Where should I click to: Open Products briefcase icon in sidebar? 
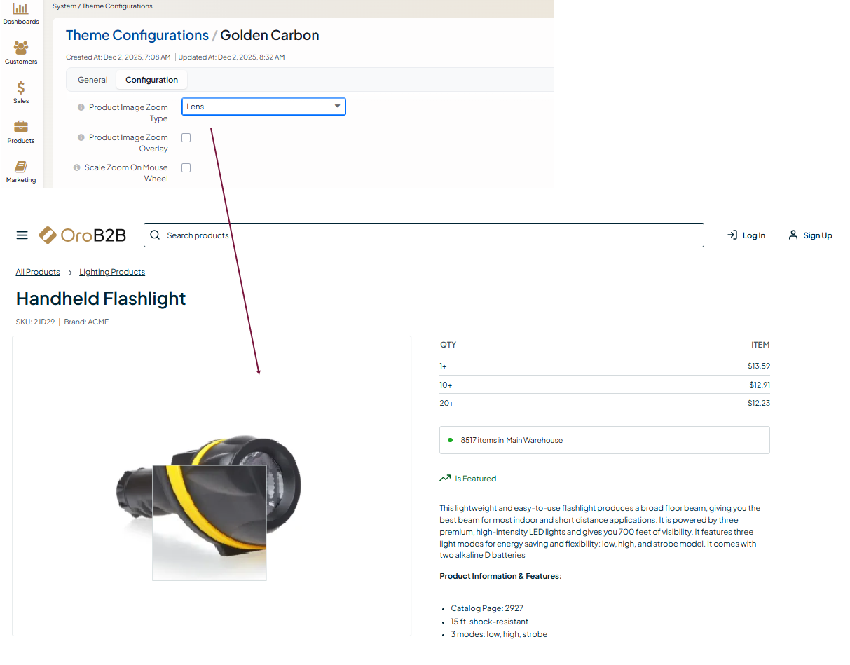[x=21, y=131]
